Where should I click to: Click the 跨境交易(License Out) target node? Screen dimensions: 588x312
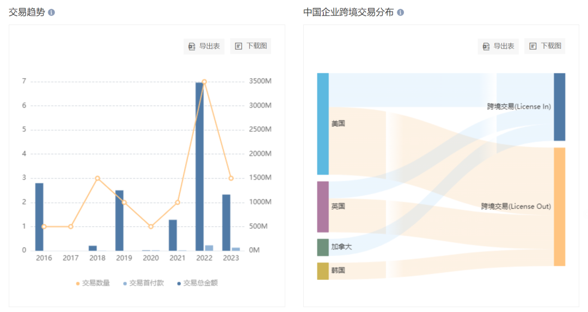point(559,207)
